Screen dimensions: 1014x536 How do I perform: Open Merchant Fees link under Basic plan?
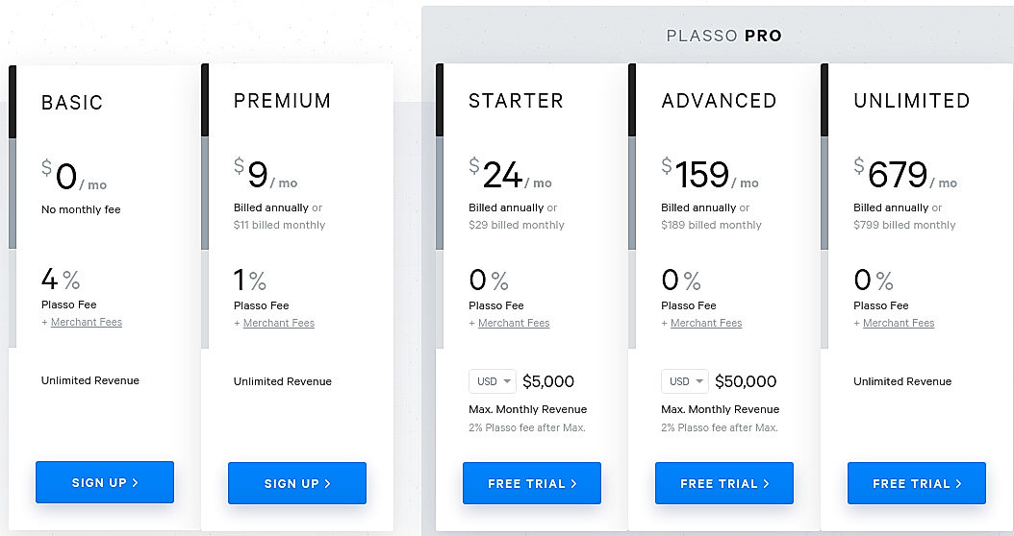pos(87,322)
